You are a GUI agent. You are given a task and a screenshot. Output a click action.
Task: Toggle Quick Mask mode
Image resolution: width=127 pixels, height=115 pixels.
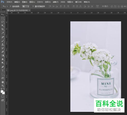(x=3, y=96)
